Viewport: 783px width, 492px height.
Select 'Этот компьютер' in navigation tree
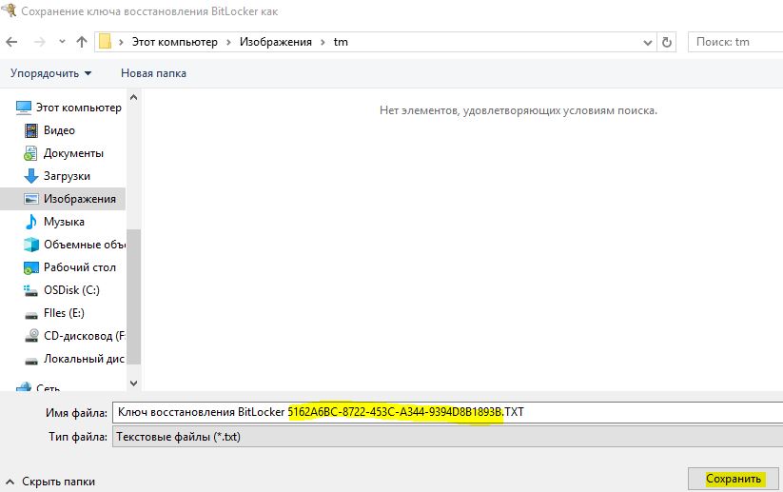tap(78, 108)
